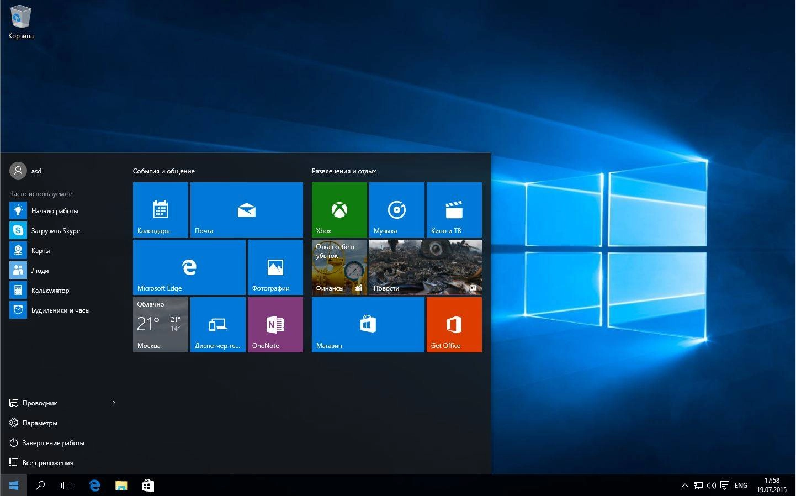
Task: Open the asd user account menu
Action: coord(26,171)
